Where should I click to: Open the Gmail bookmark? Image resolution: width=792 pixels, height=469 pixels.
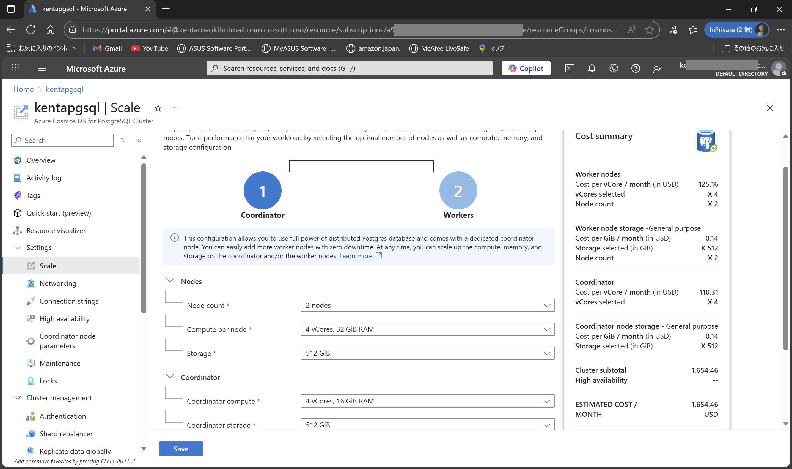coord(107,48)
